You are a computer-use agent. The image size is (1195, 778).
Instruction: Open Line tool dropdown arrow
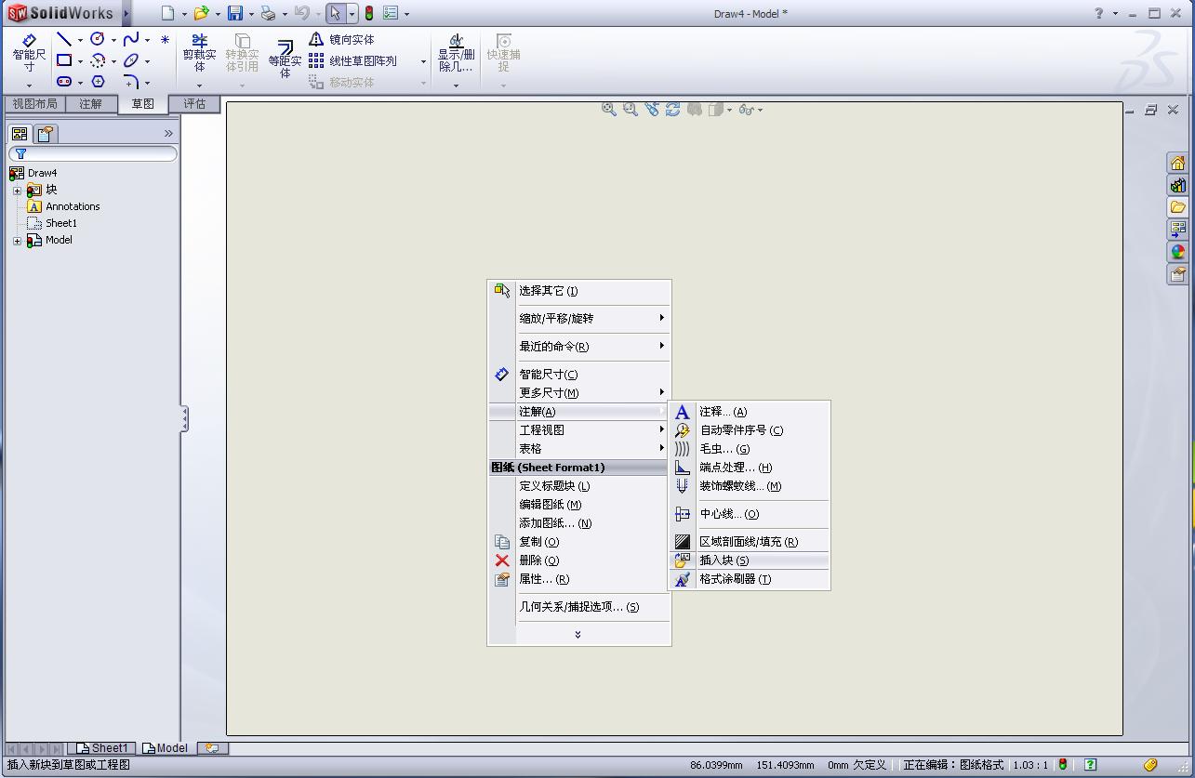80,40
